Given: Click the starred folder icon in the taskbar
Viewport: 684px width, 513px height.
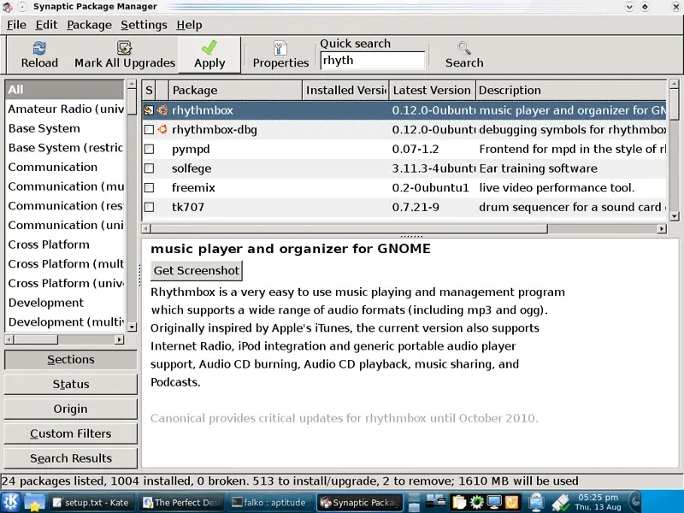Looking at the screenshot, I should coord(34,502).
